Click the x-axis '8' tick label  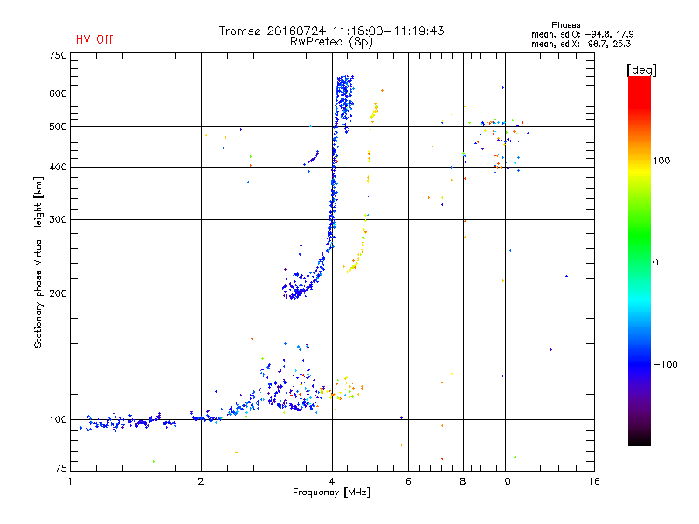click(463, 481)
